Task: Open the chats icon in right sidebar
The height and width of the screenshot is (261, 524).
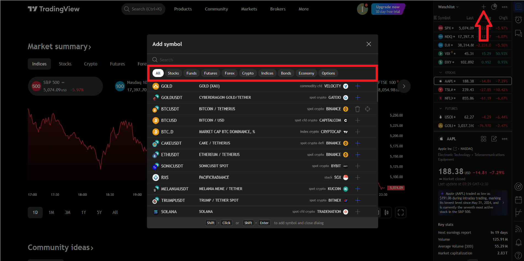Action: coord(518,33)
